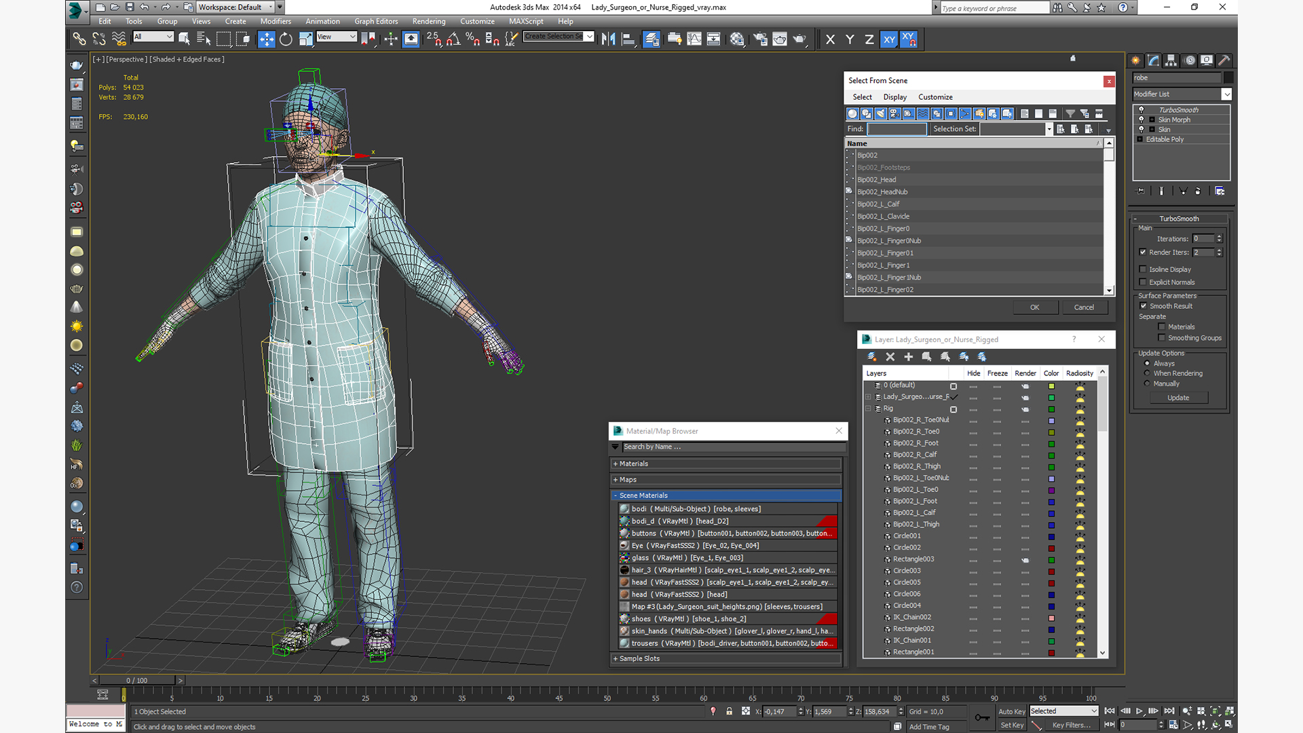Enable Separate by Materials checkbox
The height and width of the screenshot is (733, 1303).
1162,327
